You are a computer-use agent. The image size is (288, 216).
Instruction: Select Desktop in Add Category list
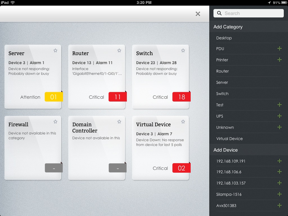(x=249, y=38)
